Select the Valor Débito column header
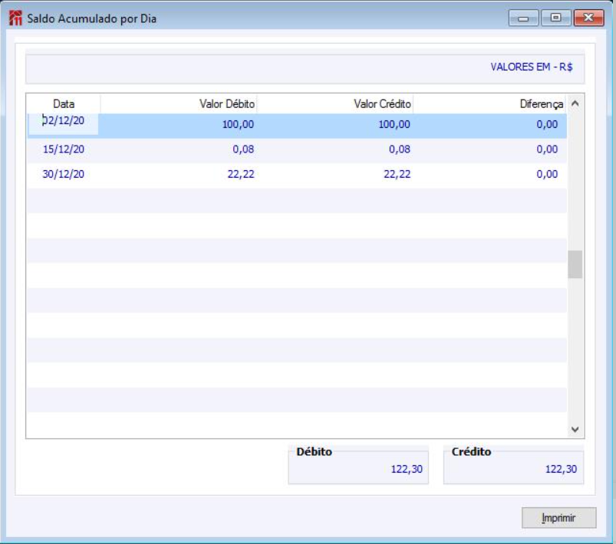 click(179, 104)
